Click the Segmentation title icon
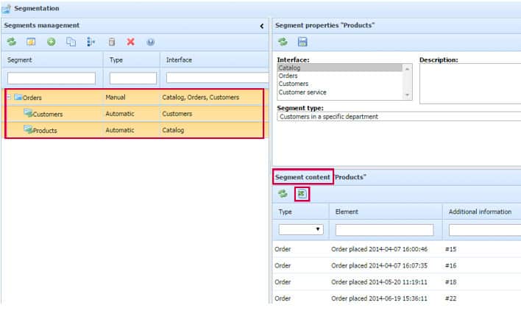The width and height of the screenshot is (521, 316). 6,8
